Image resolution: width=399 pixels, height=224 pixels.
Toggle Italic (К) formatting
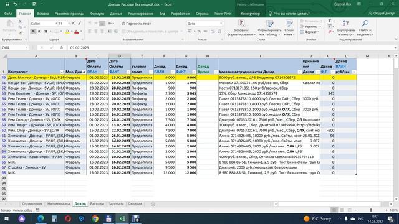coord(39,31)
